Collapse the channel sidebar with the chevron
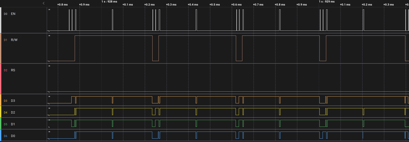The image size is (409, 142). point(44,3)
